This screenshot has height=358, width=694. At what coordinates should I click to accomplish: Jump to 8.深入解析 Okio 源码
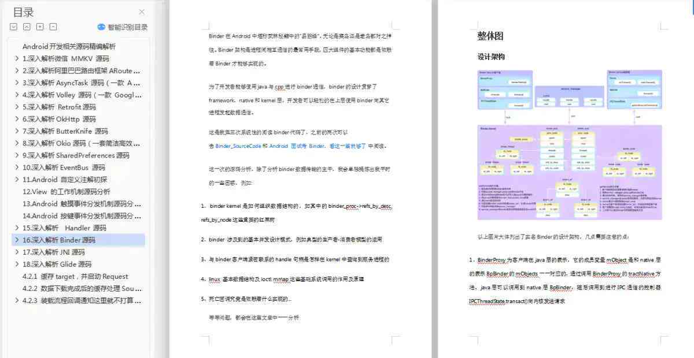coord(82,143)
